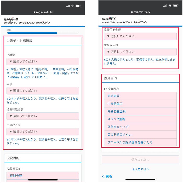Select 外貨資産ヘッジ investment purpose
Image resolution: width=183 pixels, height=183 pixels.
coord(140,127)
